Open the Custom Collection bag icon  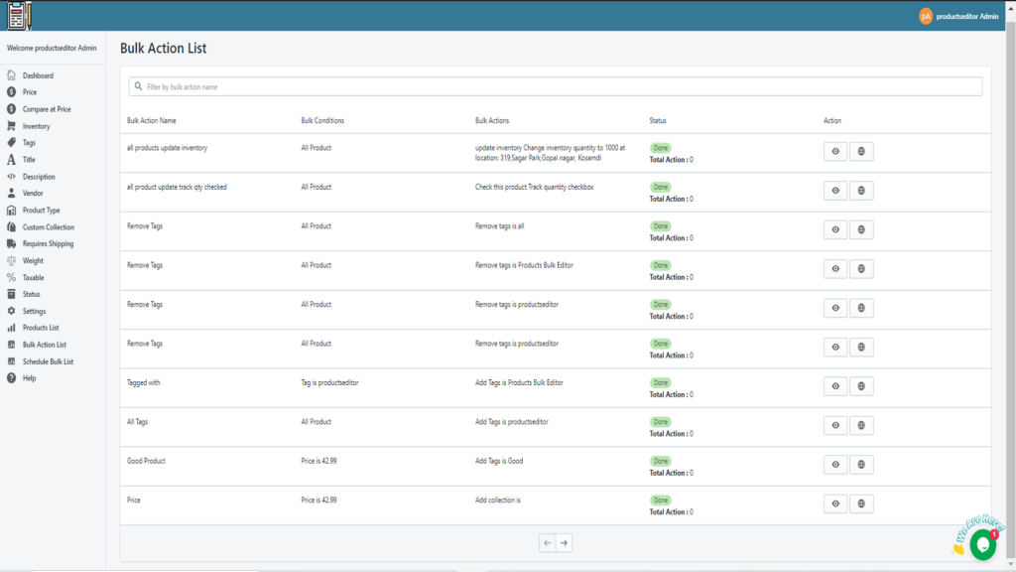[x=11, y=227]
